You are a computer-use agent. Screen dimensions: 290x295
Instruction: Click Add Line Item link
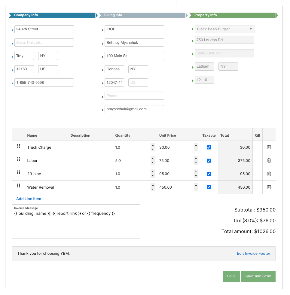(29, 199)
